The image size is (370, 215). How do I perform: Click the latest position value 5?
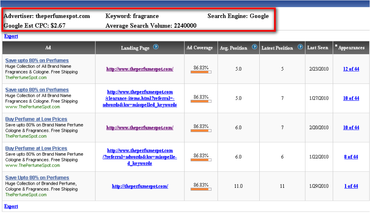tap(282, 69)
